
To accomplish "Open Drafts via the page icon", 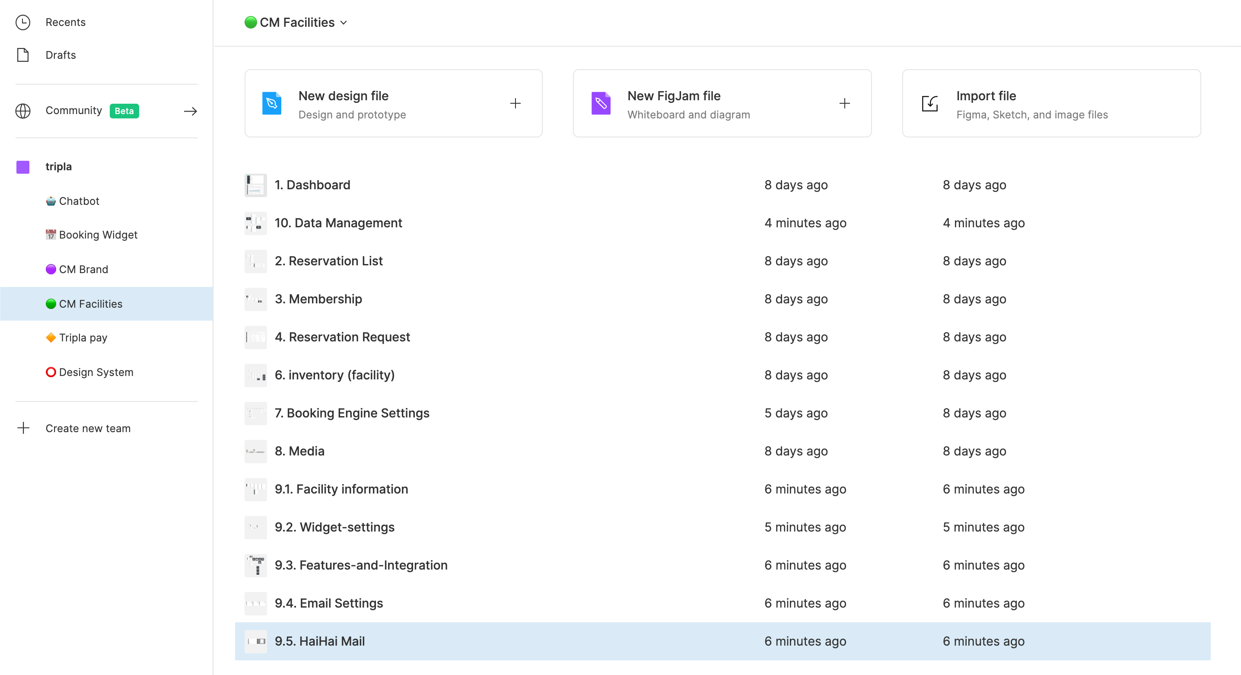I will point(22,55).
